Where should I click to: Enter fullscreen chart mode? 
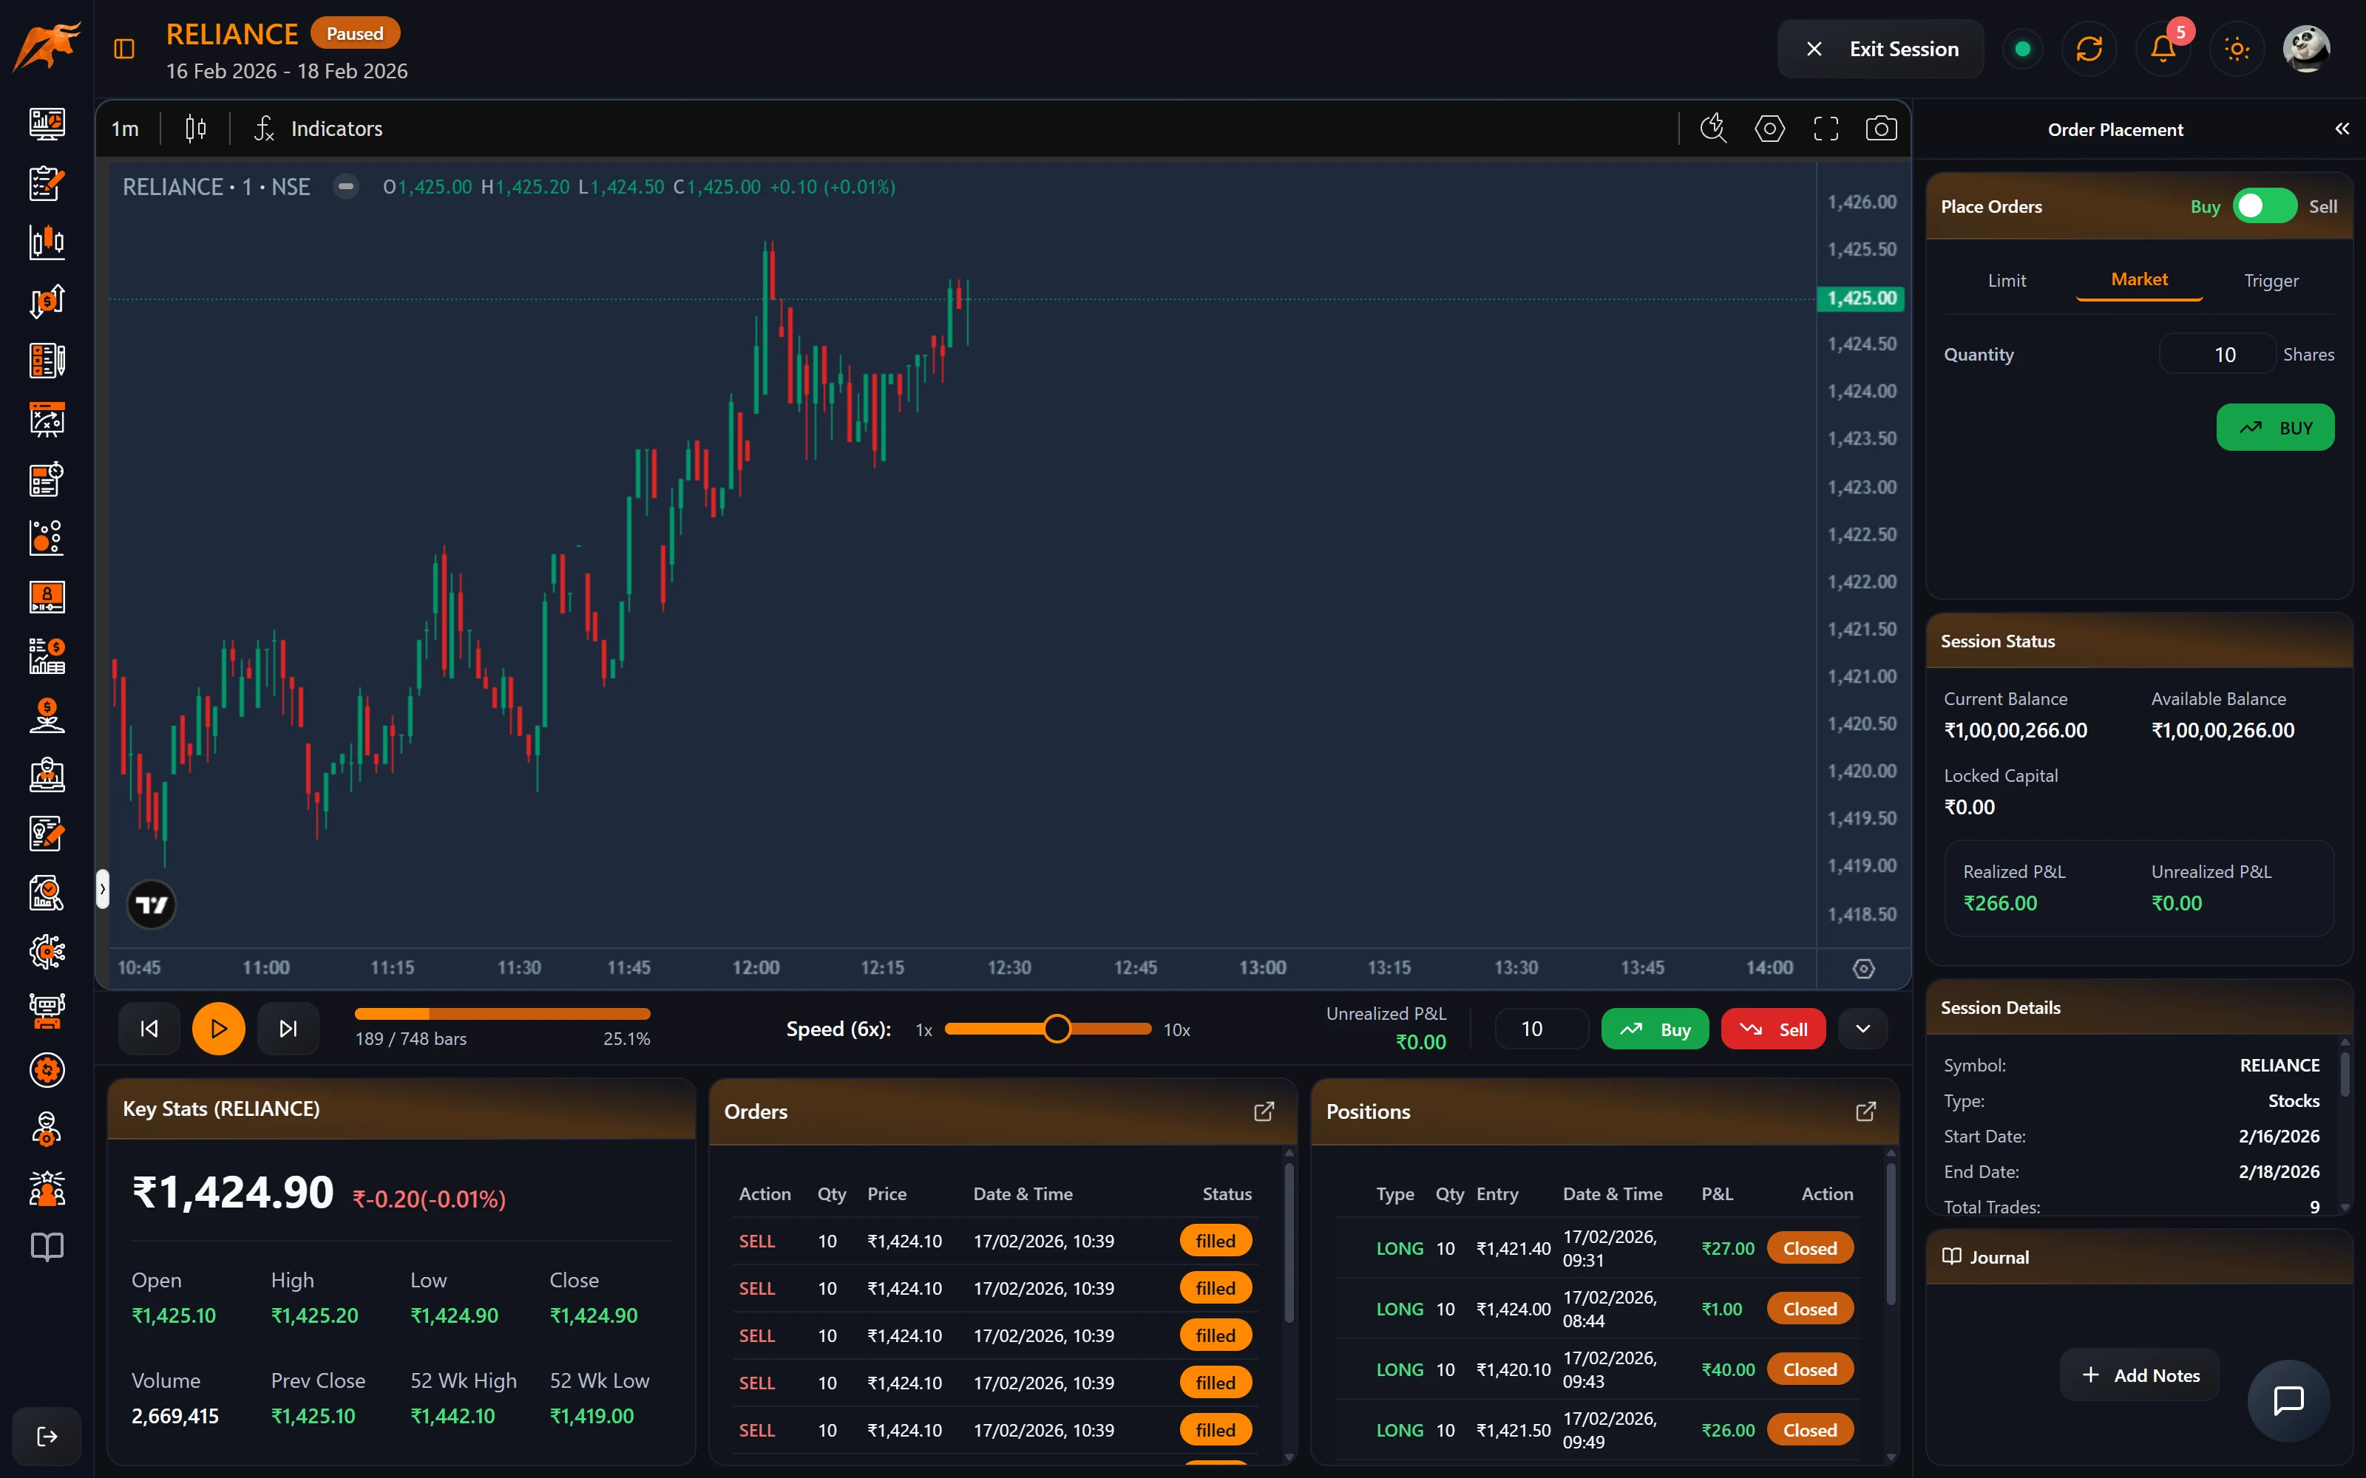[x=1826, y=129]
